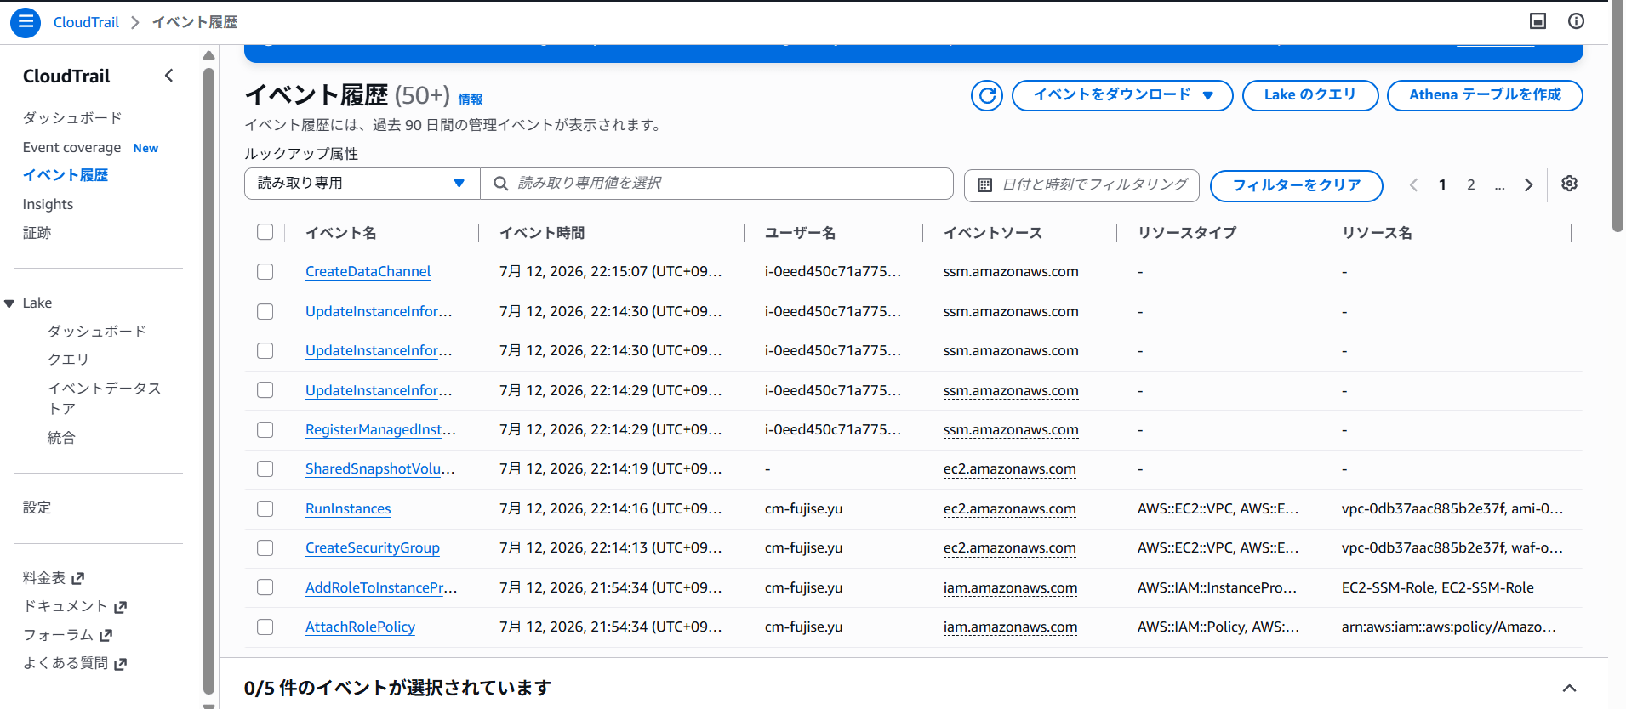
Task: Go to page 2 of results
Action: click(x=1471, y=184)
